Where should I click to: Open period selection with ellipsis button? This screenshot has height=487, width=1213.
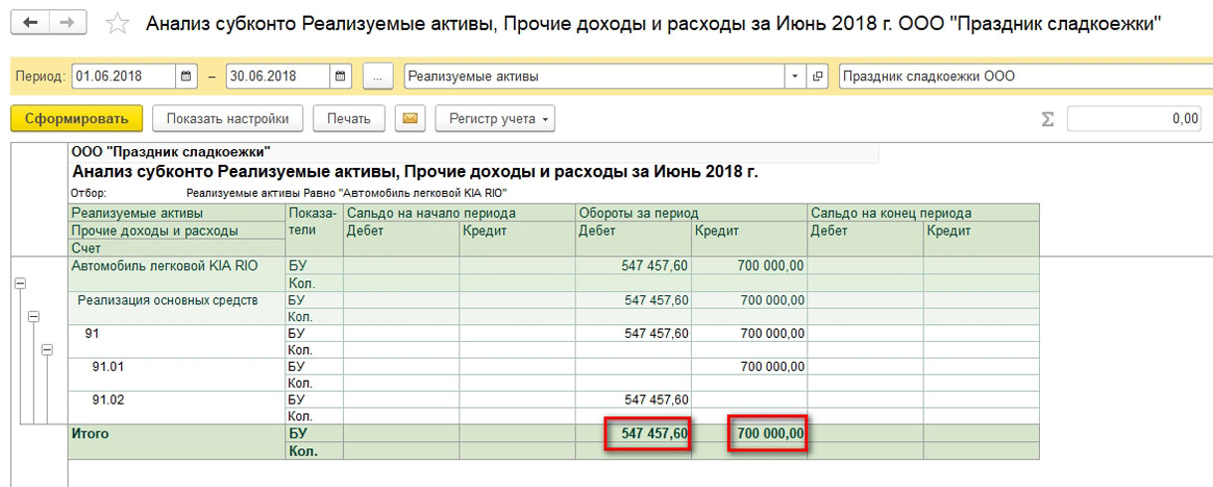tap(378, 76)
